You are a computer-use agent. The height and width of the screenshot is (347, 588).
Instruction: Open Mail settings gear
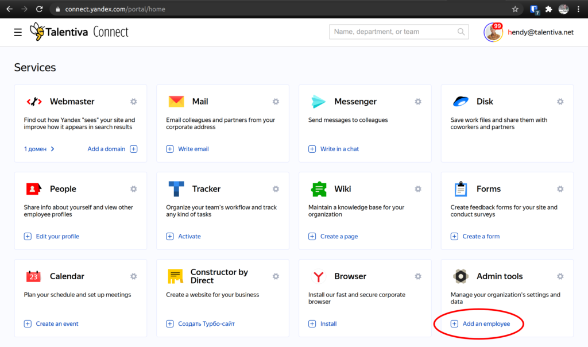point(276,102)
